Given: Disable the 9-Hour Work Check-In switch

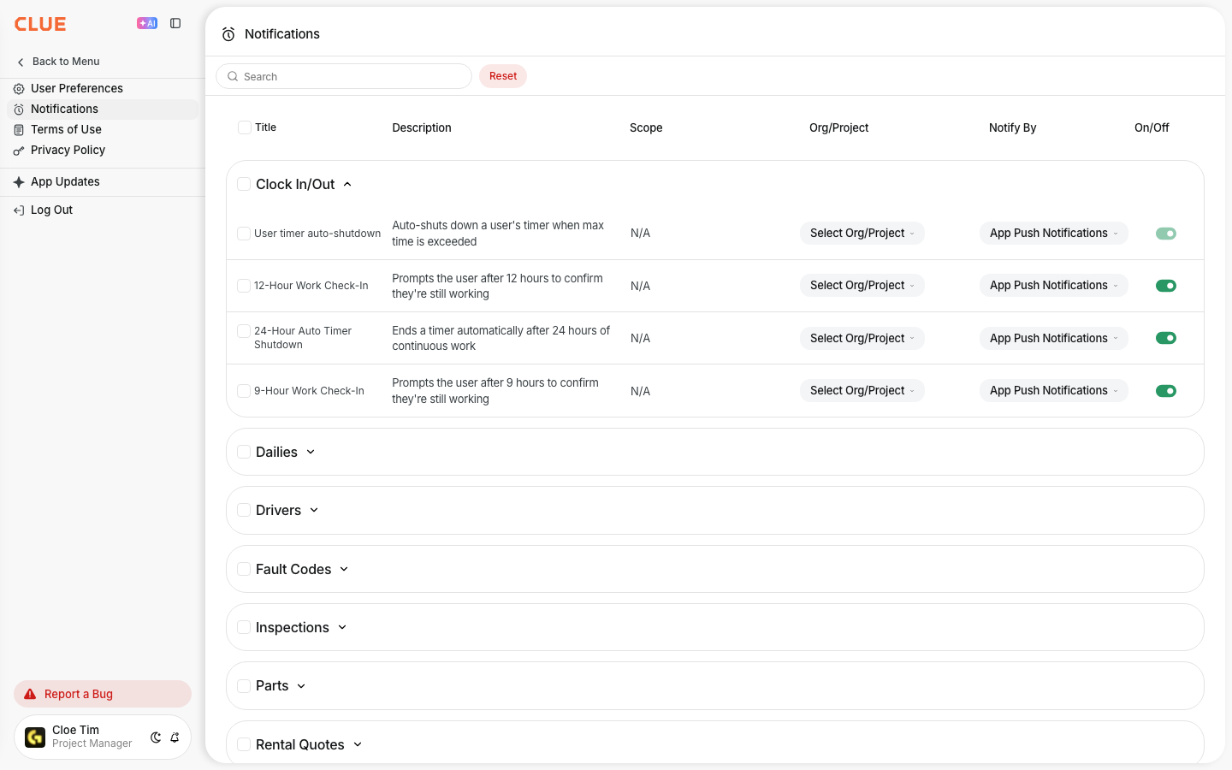Looking at the screenshot, I should 1166,391.
